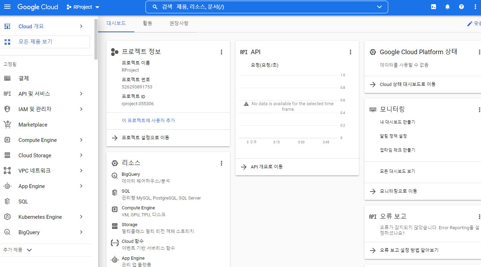The width and height of the screenshot is (481, 267).
Task: Open the RProject project selector dropdown
Action: tap(83, 7)
